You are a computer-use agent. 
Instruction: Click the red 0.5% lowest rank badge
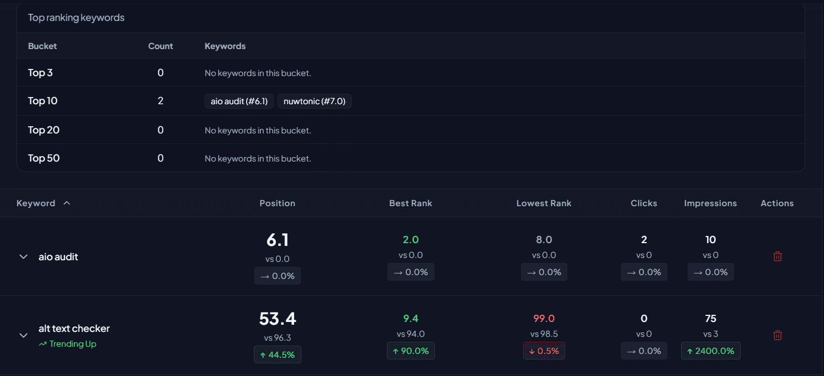(x=544, y=351)
